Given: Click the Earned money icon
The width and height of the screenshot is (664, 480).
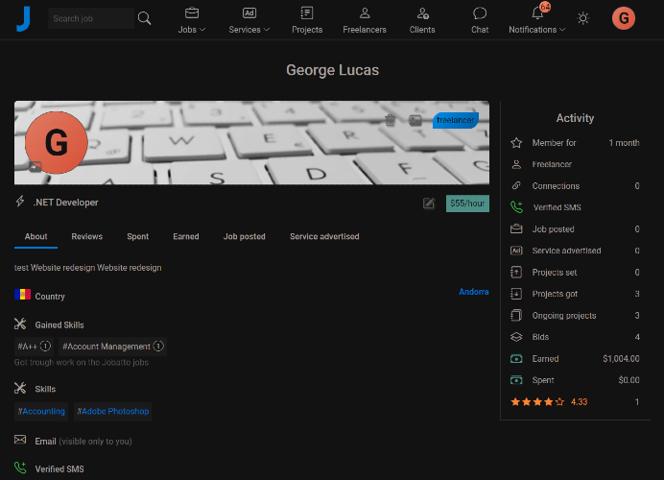Looking at the screenshot, I should coord(516,359).
